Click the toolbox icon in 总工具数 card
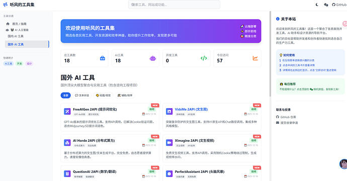The width and height of the screenshot is (347, 181). (x=103, y=58)
